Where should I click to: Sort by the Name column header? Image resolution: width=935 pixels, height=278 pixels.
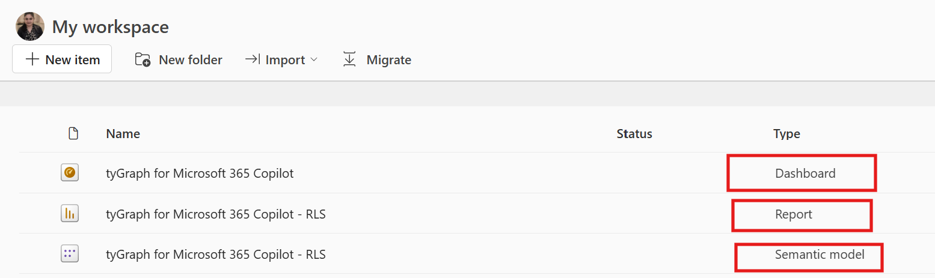tap(123, 133)
